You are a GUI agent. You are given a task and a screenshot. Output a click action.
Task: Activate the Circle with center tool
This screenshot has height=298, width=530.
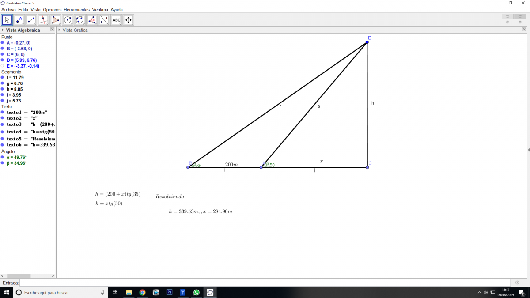click(x=68, y=20)
